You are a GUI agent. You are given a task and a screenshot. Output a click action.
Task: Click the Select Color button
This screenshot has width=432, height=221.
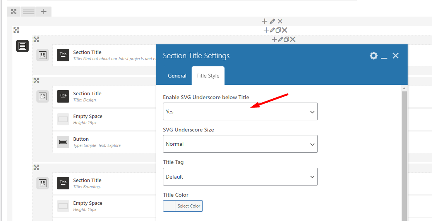pyautogui.click(x=189, y=206)
